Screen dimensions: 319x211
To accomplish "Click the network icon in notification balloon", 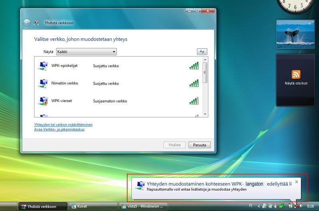I will pos(140,185).
